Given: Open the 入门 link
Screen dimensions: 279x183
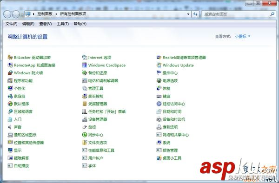Looking at the screenshot, I should point(18,119).
